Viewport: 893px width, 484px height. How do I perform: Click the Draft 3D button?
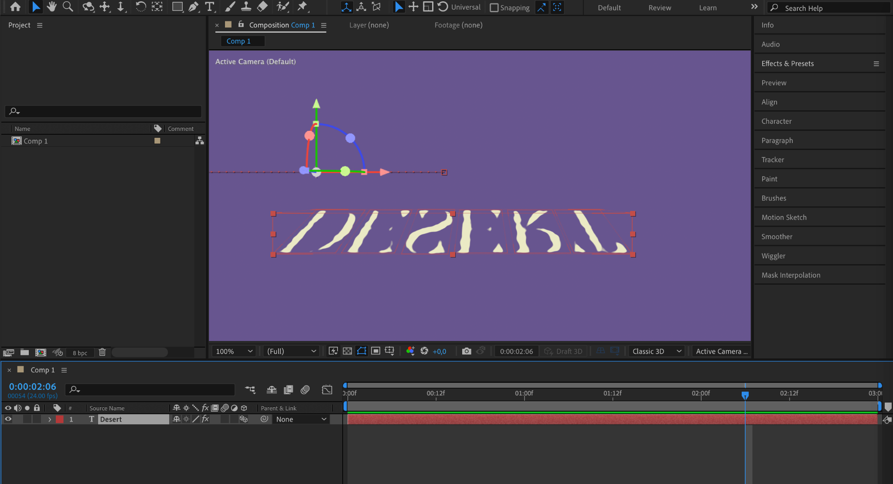coord(564,351)
